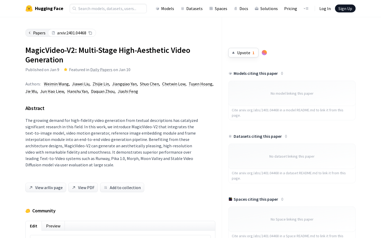Click the Docs icon in navbar
This screenshot has width=381, height=238.
tap(236, 8)
